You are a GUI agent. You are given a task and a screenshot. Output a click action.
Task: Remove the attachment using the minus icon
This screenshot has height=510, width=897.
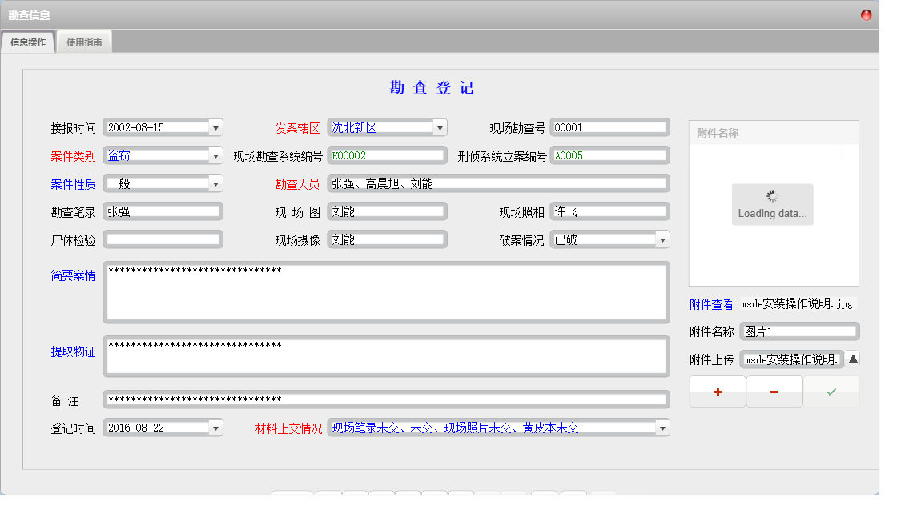pyautogui.click(x=774, y=392)
